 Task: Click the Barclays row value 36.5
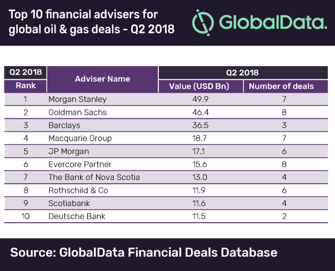(x=200, y=125)
